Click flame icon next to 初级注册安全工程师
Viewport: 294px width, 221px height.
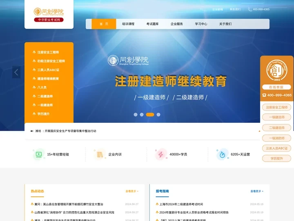(34, 61)
